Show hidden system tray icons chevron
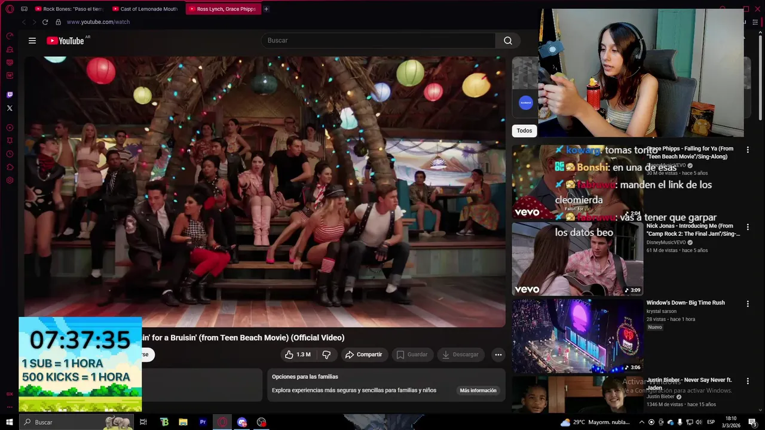The image size is (765, 430). click(642, 422)
